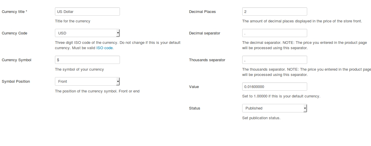The image size is (371, 146).
Task: Click the 'Status' field label
Action: point(194,108)
